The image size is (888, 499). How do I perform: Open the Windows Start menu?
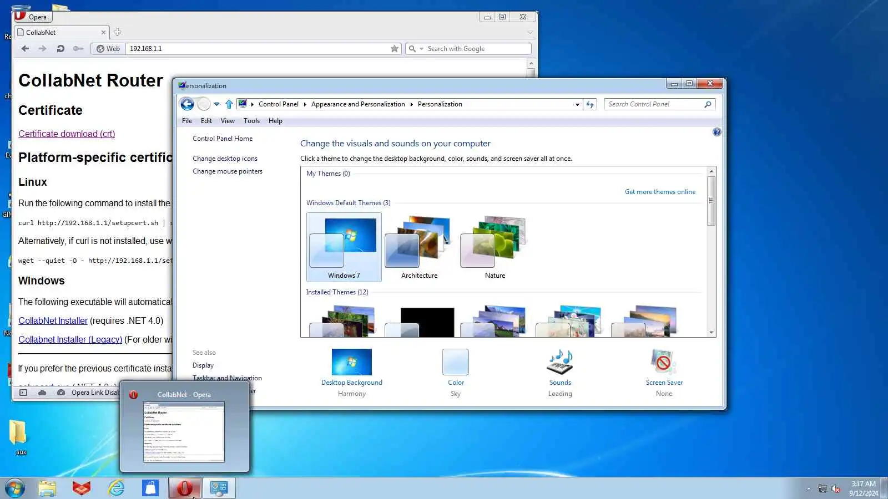click(15, 488)
